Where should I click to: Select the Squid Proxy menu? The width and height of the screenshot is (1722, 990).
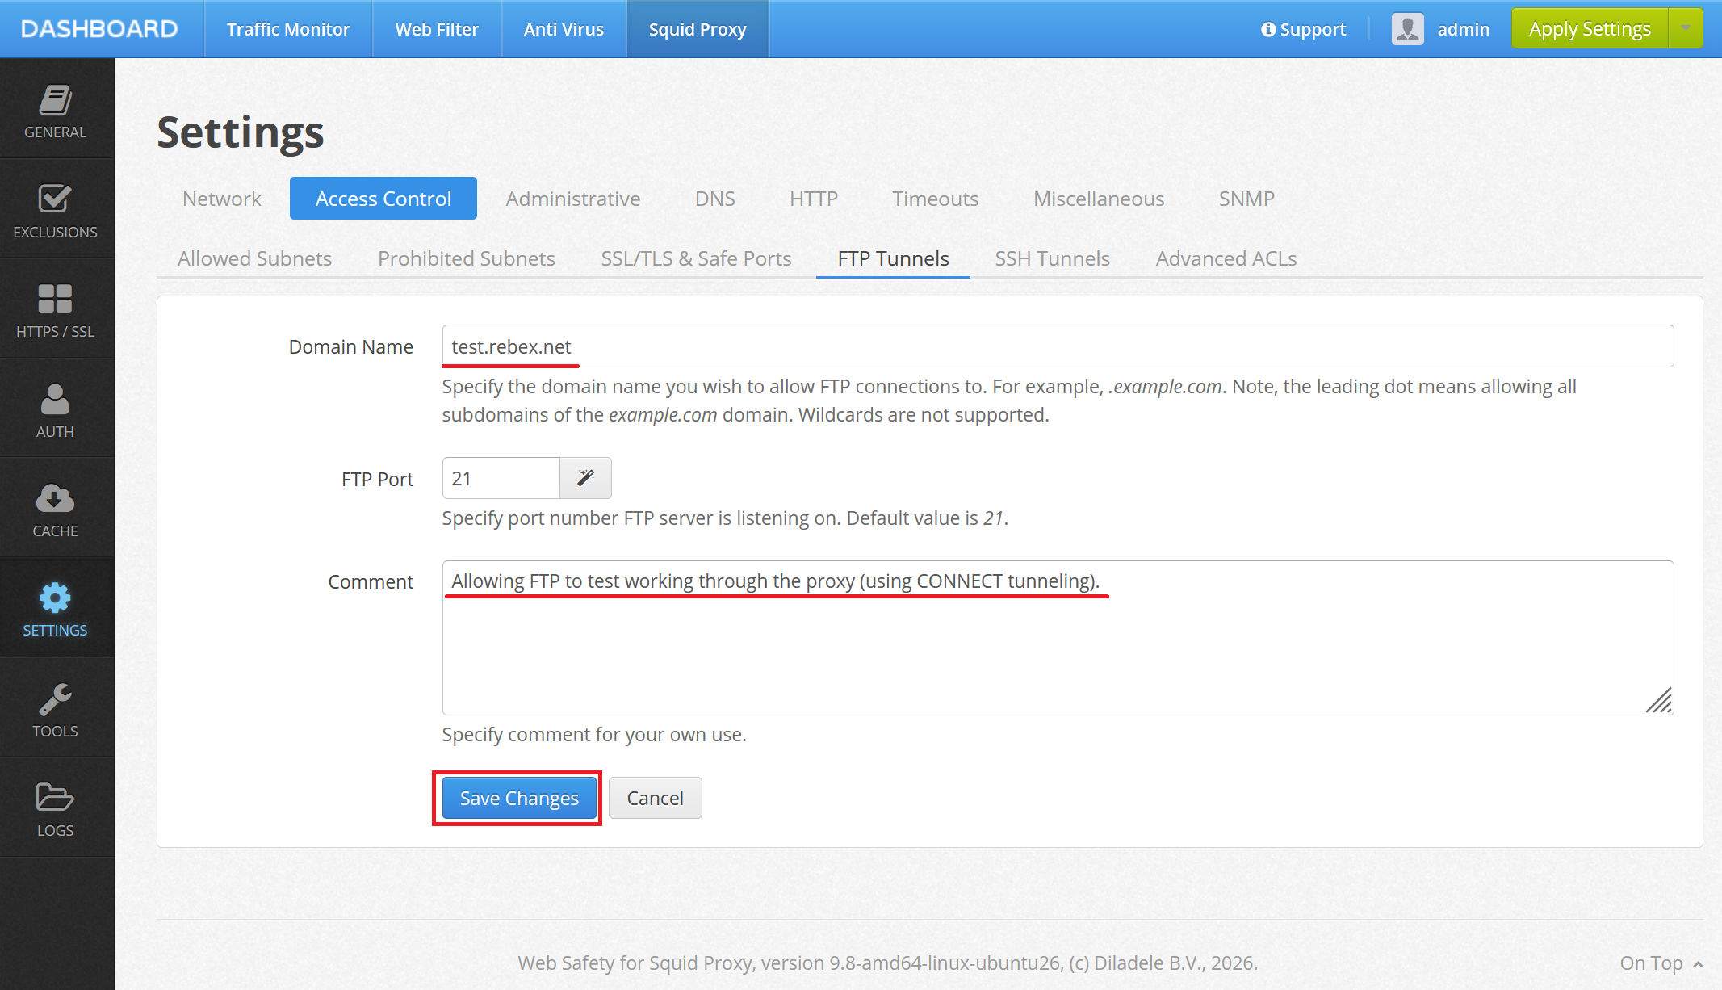pyautogui.click(x=698, y=29)
